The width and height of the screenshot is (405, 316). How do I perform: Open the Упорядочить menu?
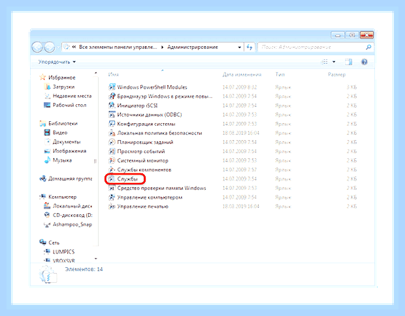pyautogui.click(x=57, y=62)
